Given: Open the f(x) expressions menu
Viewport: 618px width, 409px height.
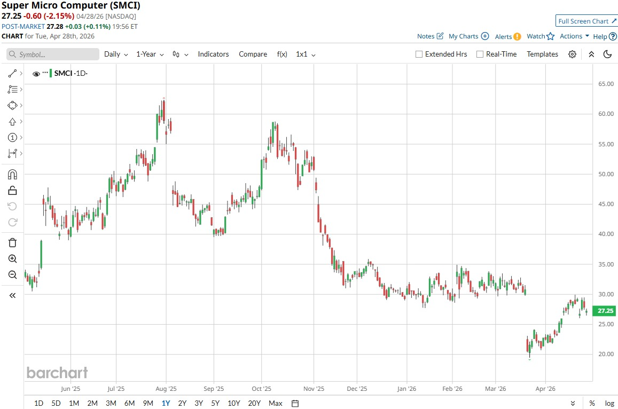Looking at the screenshot, I should pos(282,54).
